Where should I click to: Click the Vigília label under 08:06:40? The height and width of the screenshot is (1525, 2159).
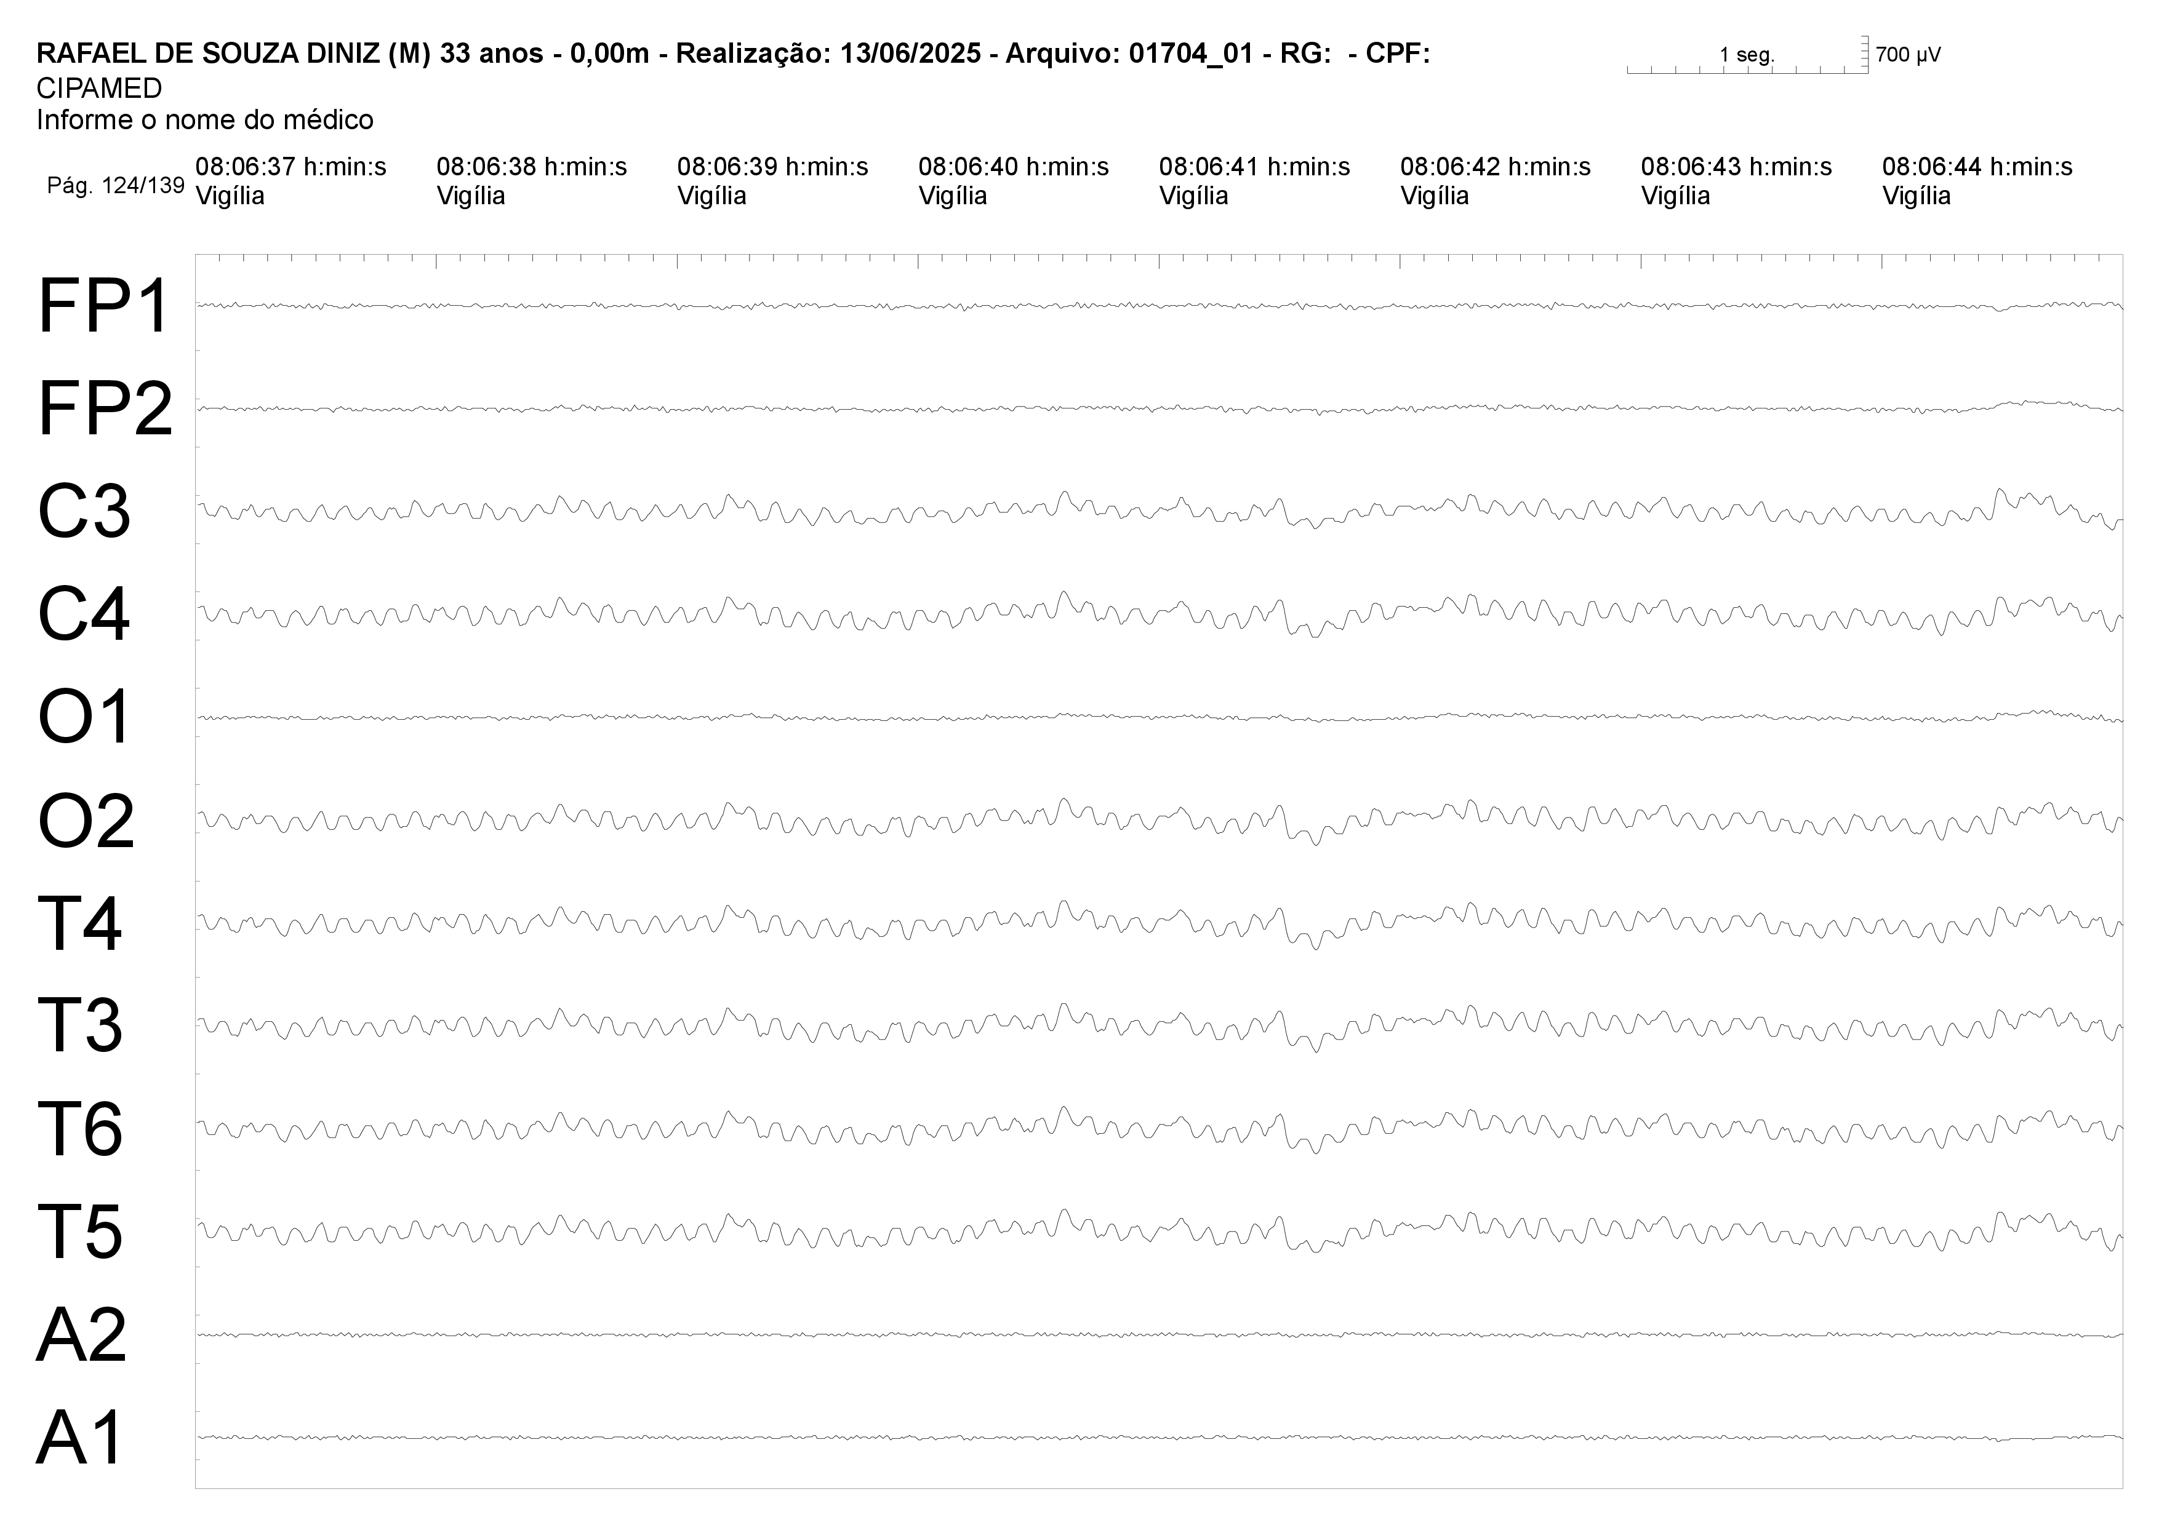(x=953, y=196)
